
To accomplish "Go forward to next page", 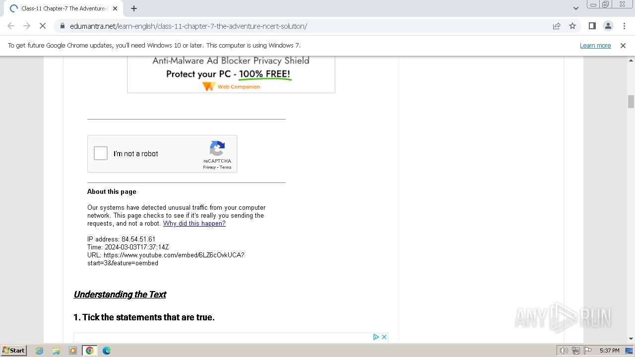I will pyautogui.click(x=27, y=26).
